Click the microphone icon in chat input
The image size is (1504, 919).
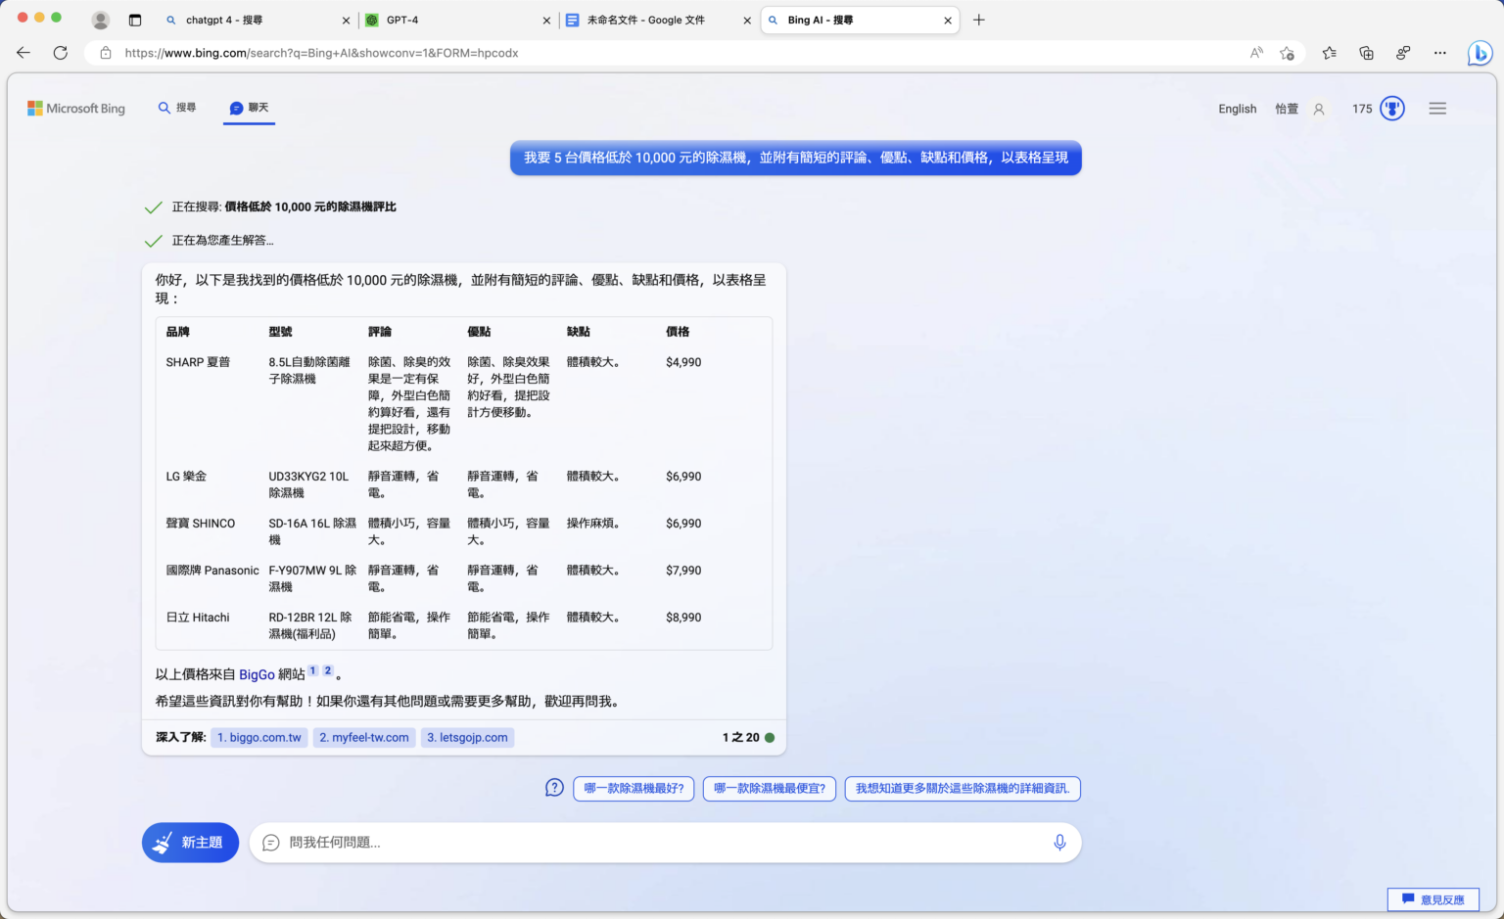tap(1058, 842)
